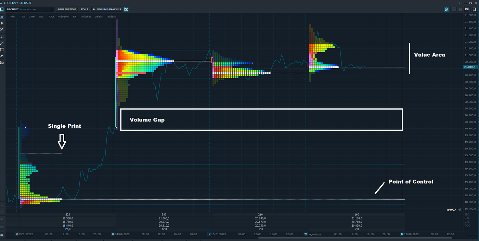Image resolution: width=479 pixels, height=241 pixels.
Task: Click the D marker for 15/01/2023
Action: [x=209, y=234]
